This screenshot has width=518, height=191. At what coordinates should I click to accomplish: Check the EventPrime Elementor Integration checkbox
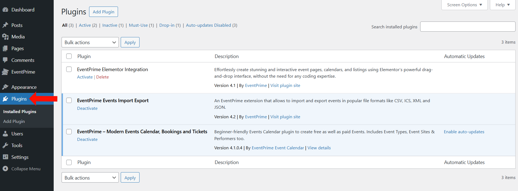[69, 69]
